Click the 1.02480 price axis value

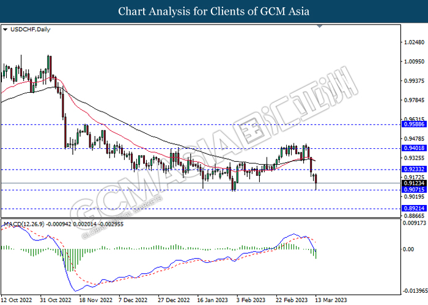(x=414, y=42)
